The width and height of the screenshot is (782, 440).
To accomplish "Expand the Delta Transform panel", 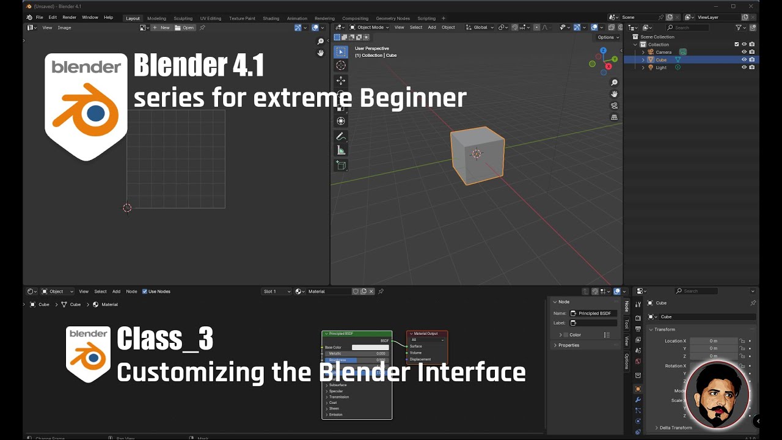I will pos(673,428).
